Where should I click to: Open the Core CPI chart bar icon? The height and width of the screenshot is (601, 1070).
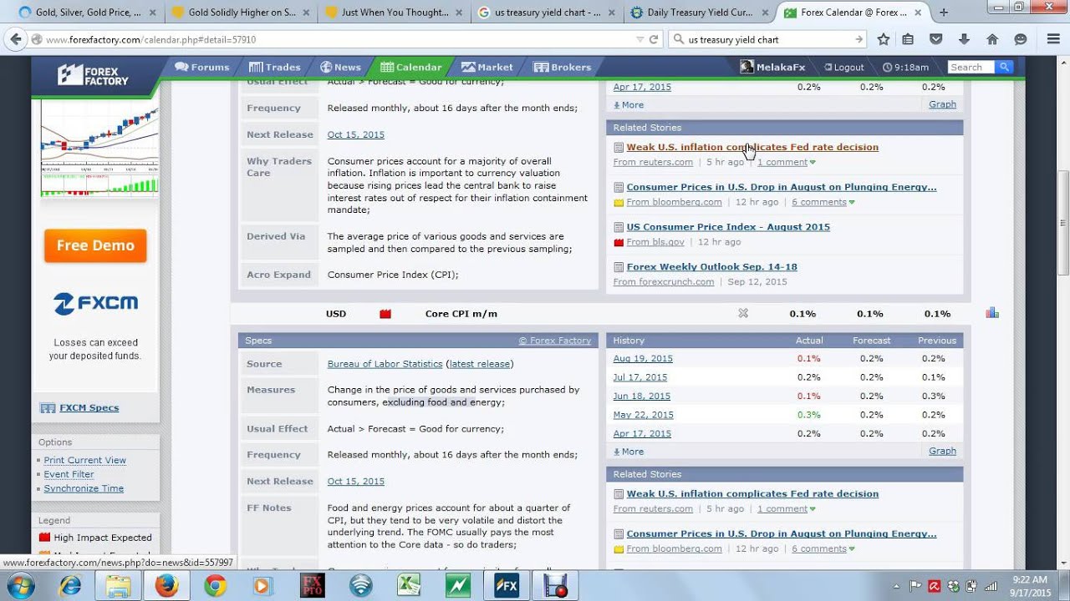pos(992,313)
